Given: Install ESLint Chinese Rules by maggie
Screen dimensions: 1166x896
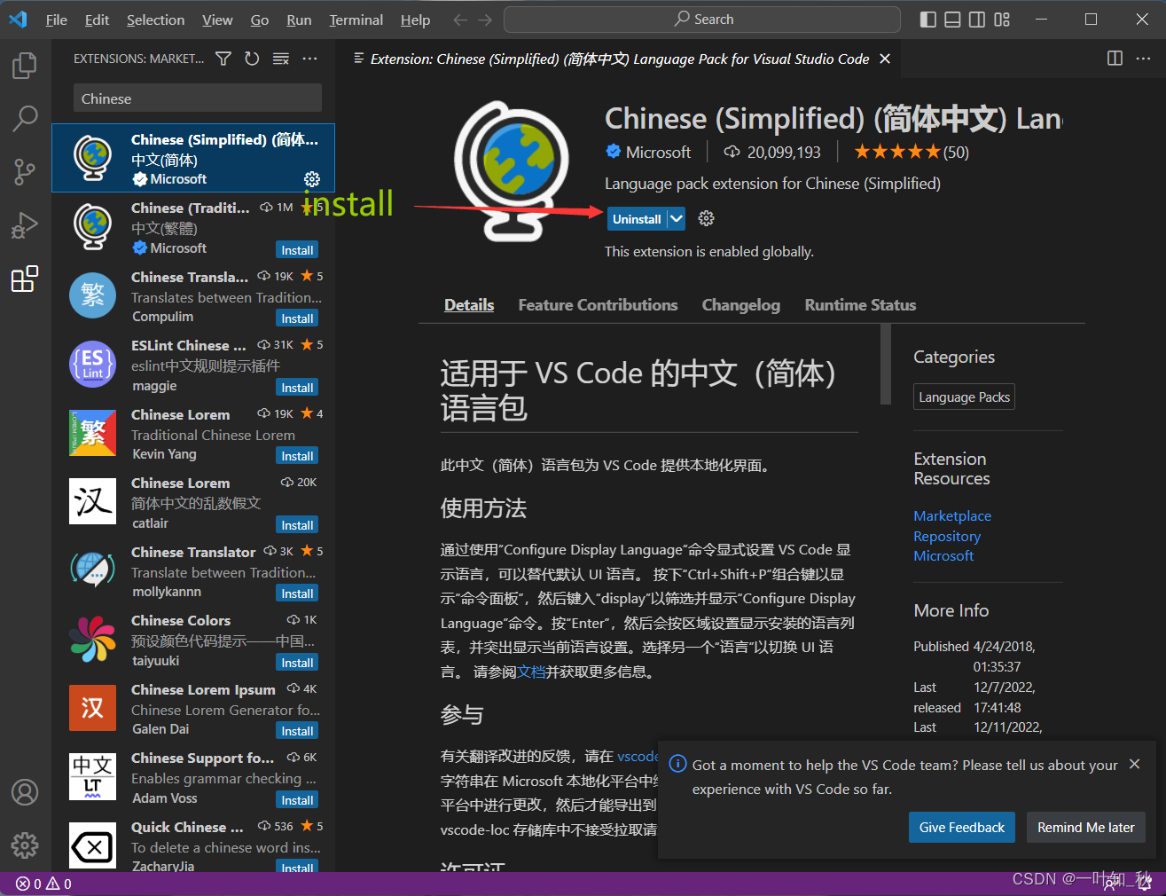Looking at the screenshot, I should click(x=297, y=388).
